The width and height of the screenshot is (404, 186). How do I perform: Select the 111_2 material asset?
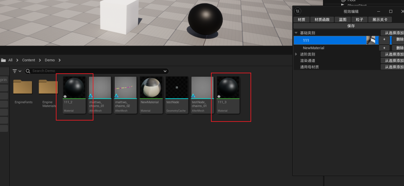pyautogui.click(x=74, y=88)
